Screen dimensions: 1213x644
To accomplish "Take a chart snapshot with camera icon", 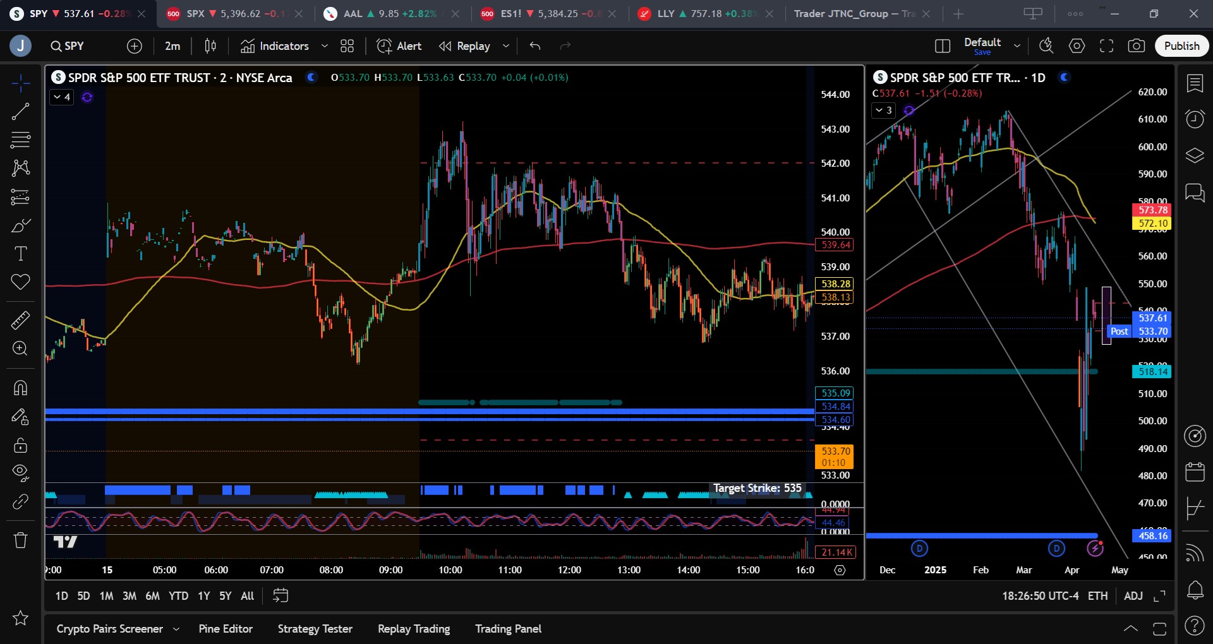I will [1136, 46].
